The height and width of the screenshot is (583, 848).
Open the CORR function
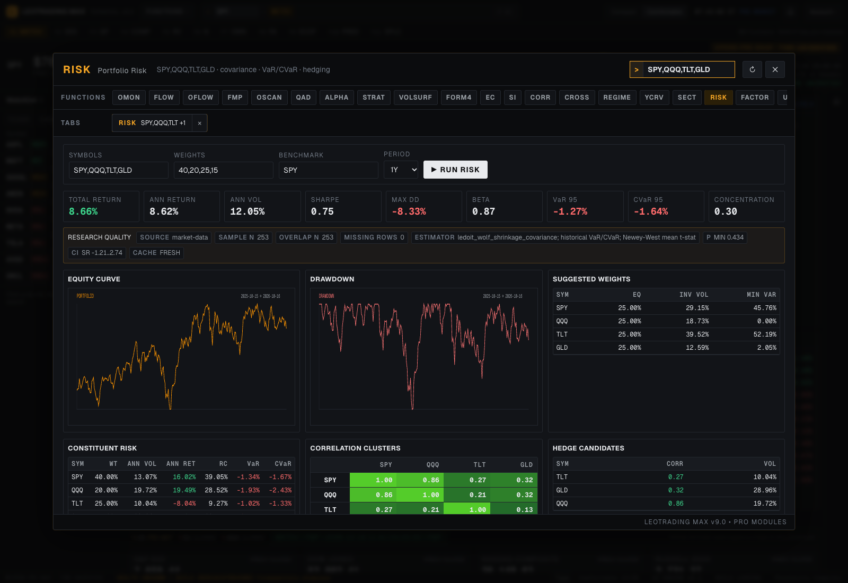coord(541,98)
